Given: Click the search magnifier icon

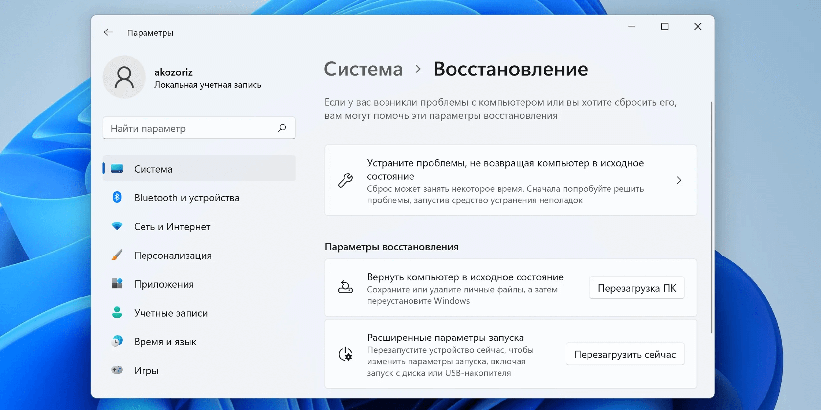Looking at the screenshot, I should [x=282, y=128].
